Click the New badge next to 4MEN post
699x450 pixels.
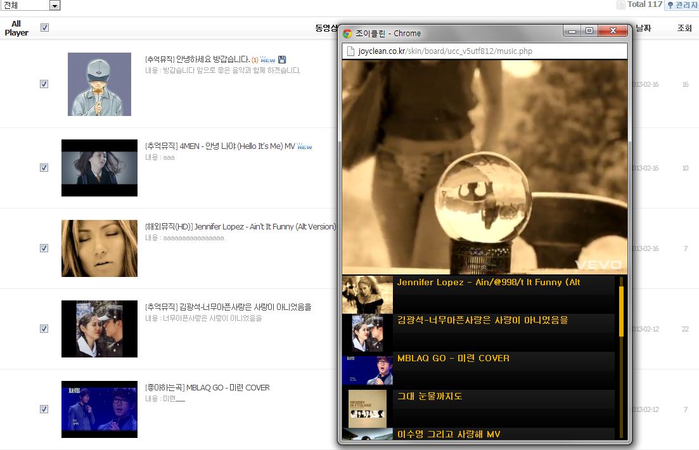pyautogui.click(x=305, y=146)
